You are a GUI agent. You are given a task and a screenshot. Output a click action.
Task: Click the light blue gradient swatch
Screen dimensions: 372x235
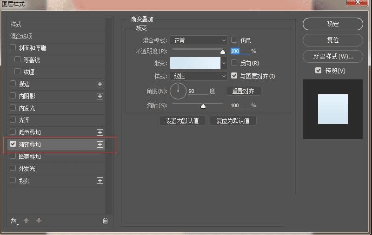point(195,63)
